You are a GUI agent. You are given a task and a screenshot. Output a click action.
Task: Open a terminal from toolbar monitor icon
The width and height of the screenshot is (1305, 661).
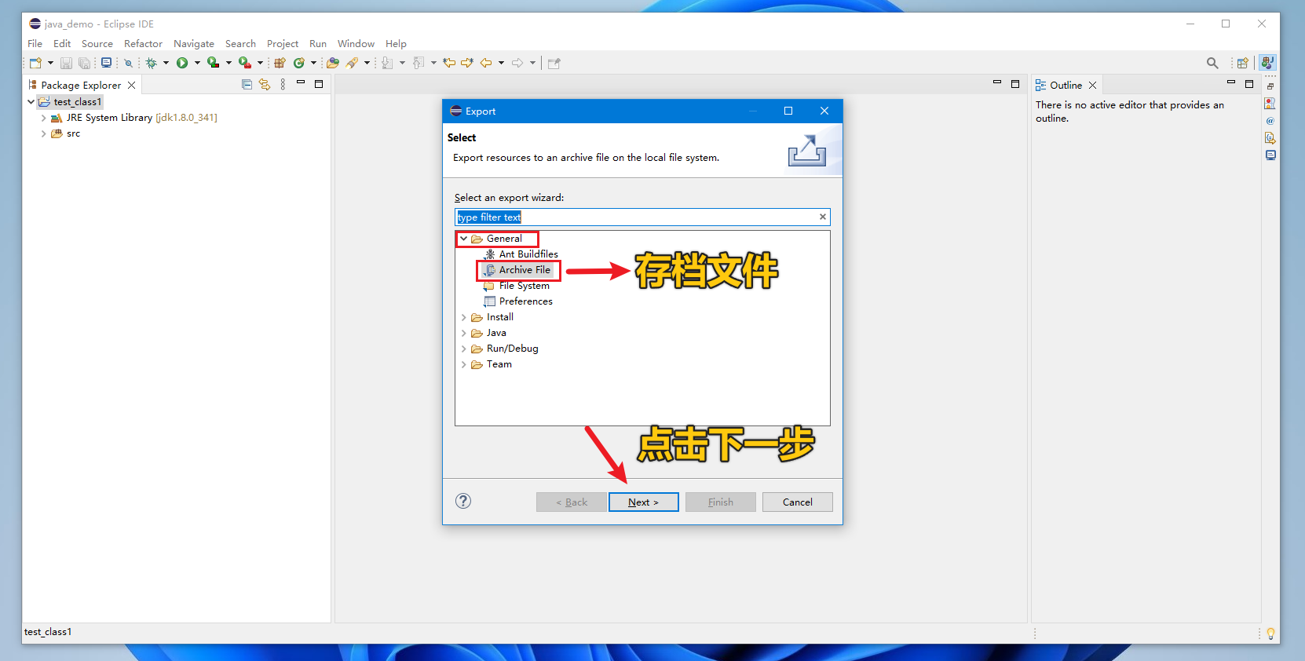(106, 63)
